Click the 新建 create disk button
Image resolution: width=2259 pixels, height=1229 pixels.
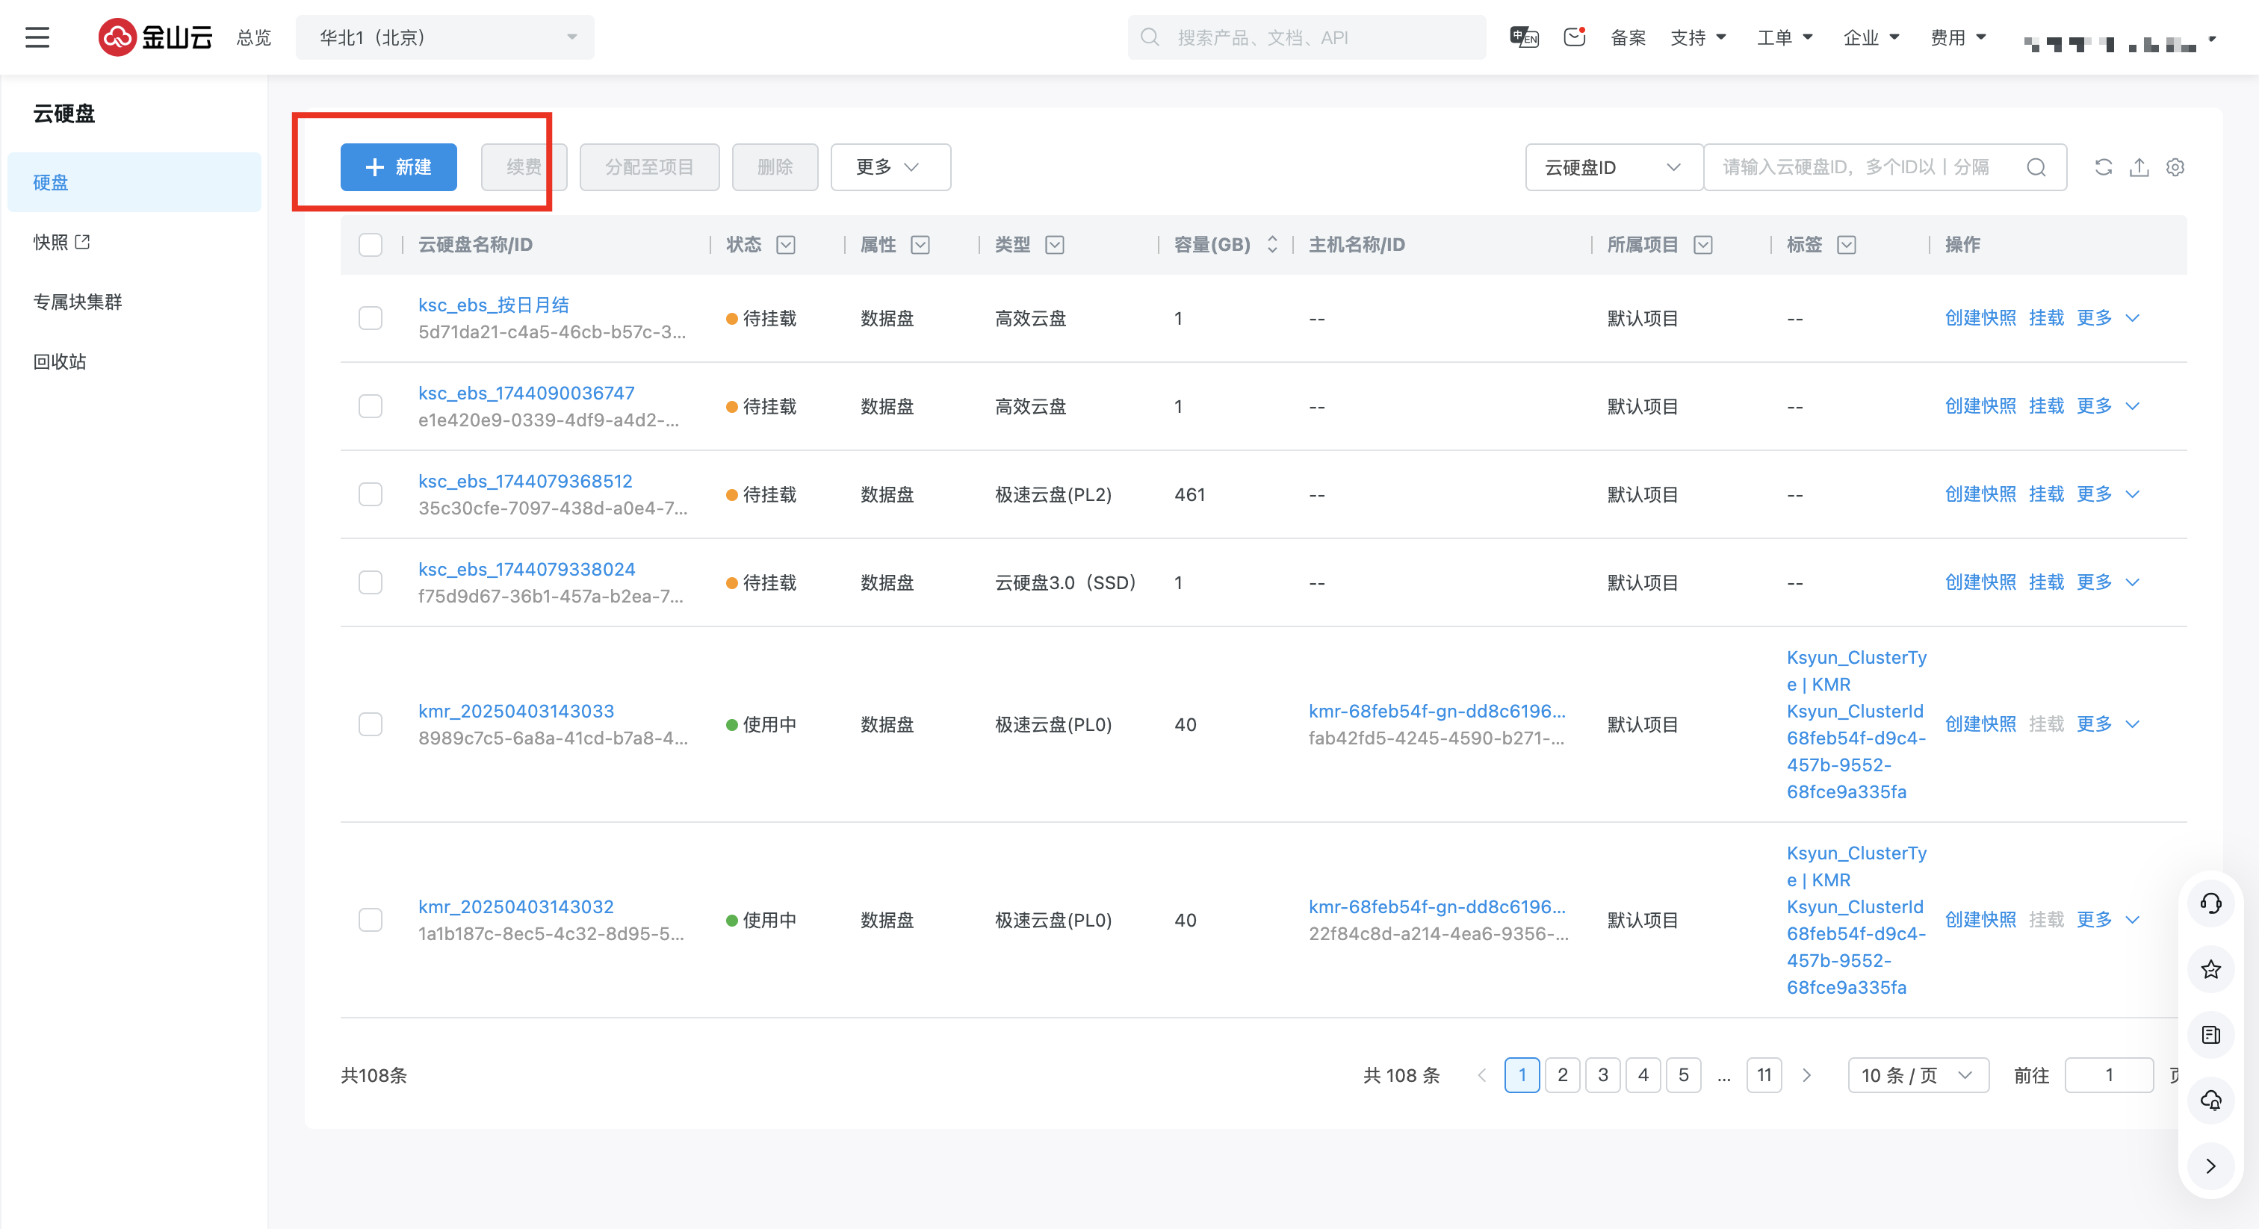coord(398,167)
